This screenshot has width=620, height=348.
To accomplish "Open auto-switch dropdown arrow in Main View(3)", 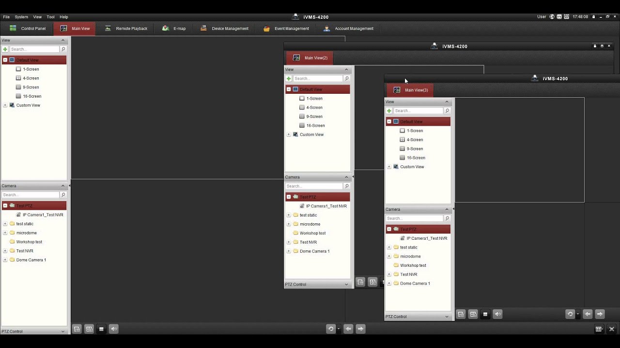I will pyautogui.click(x=577, y=314).
